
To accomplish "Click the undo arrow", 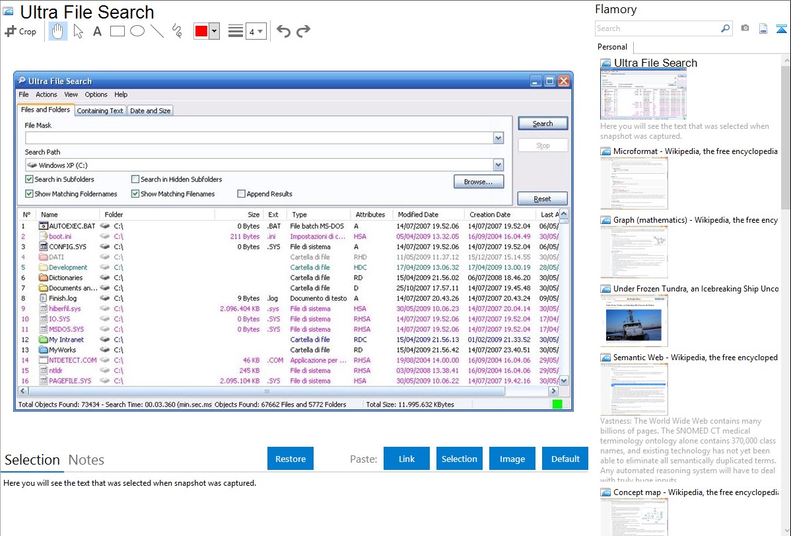I will coord(283,31).
